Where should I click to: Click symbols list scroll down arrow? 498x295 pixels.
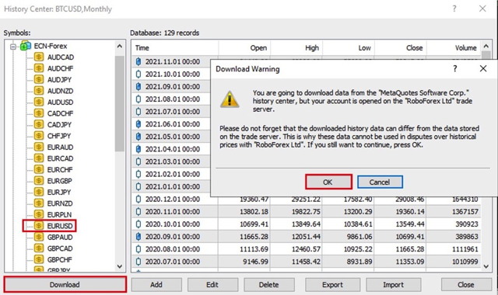tap(119, 266)
